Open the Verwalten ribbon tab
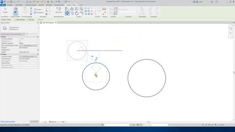The image size is (235, 132). pyautogui.click(x=49, y=5)
